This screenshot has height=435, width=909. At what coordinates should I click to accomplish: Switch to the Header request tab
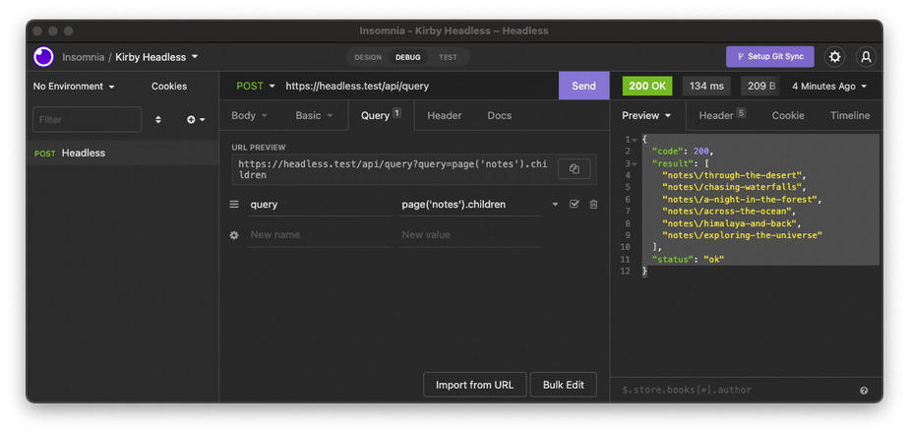point(444,115)
